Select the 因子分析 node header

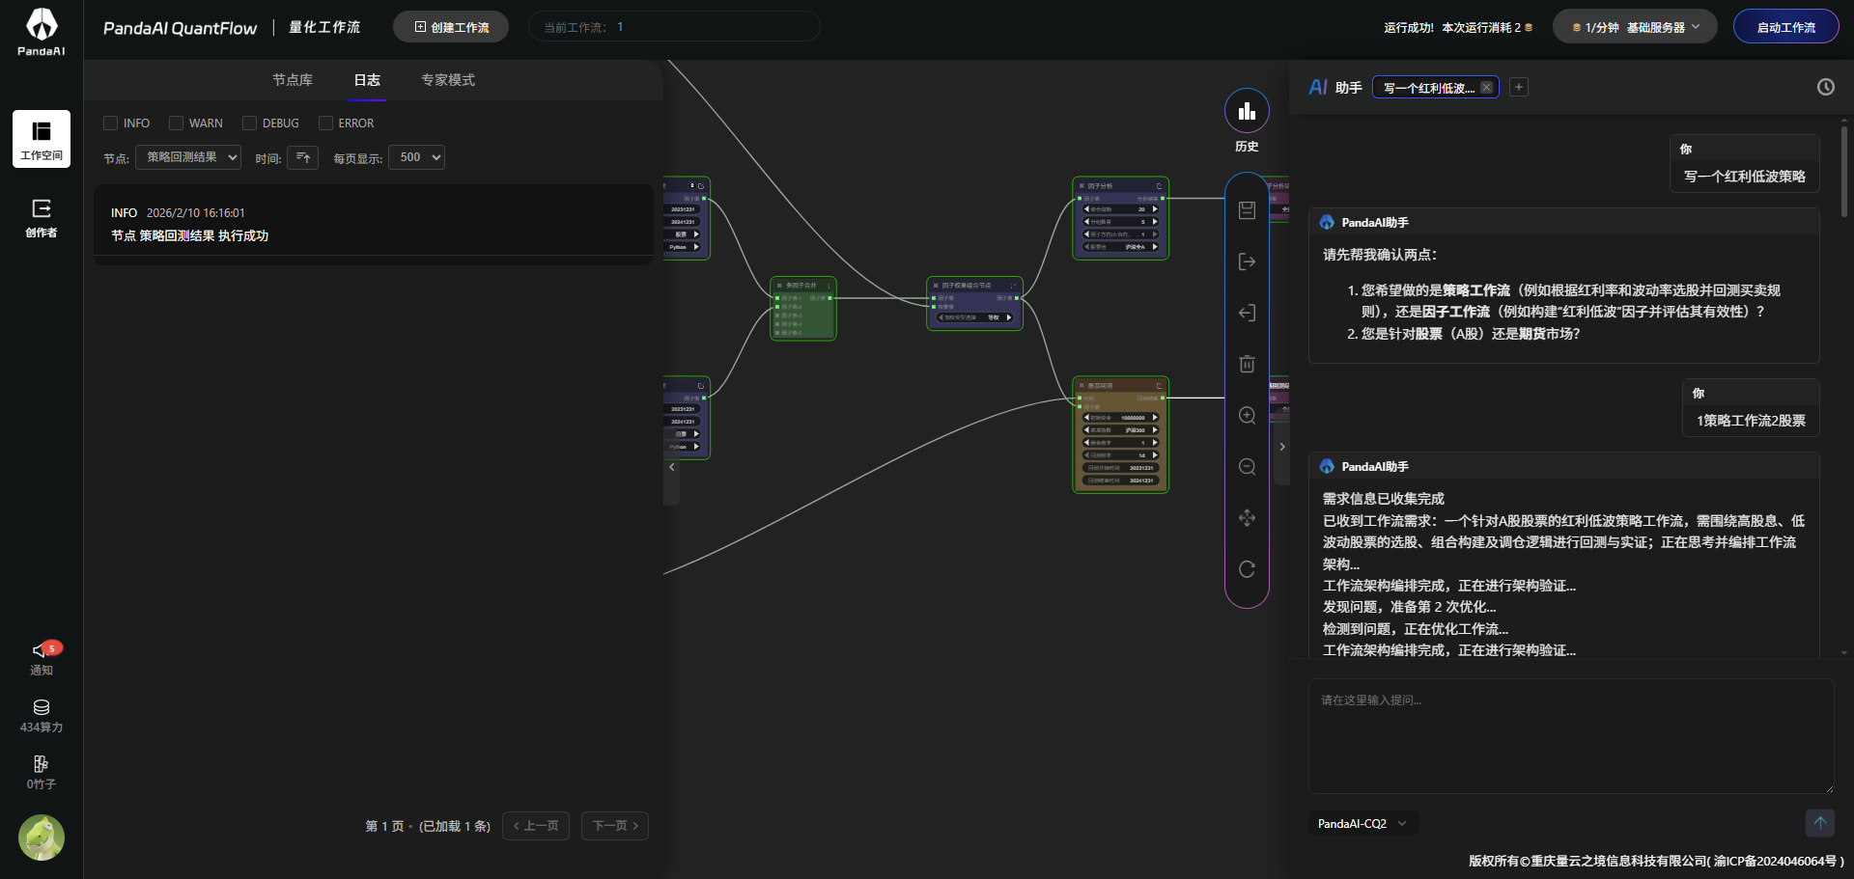tap(1120, 185)
